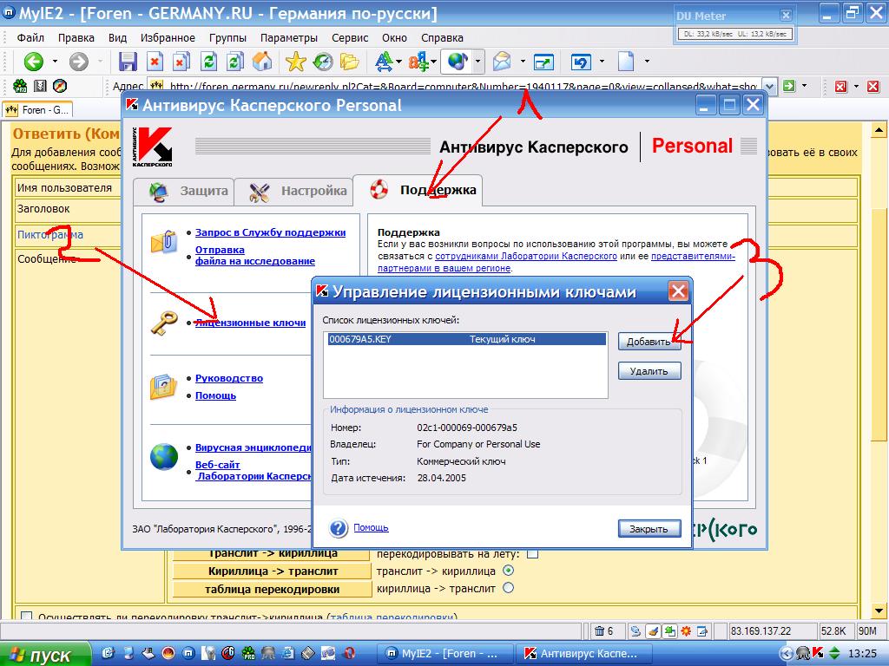The height and width of the screenshot is (666, 889).
Task: Open dropdown arrow next to undo icon
Action: pos(602,62)
